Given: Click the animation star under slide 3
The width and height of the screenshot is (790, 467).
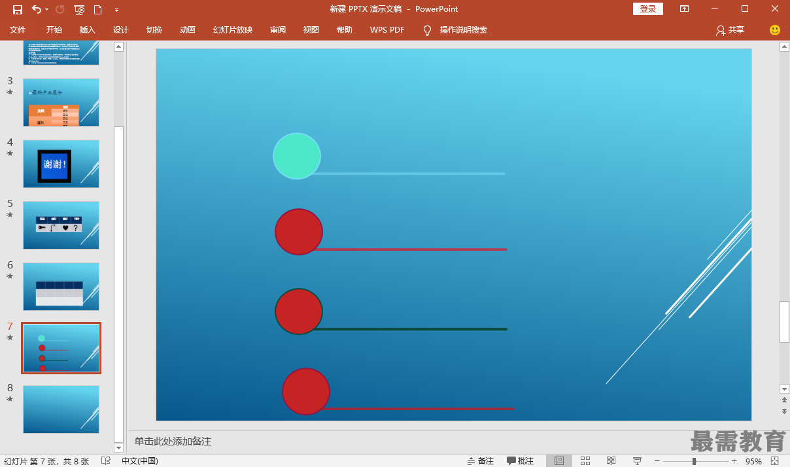Looking at the screenshot, I should point(10,92).
